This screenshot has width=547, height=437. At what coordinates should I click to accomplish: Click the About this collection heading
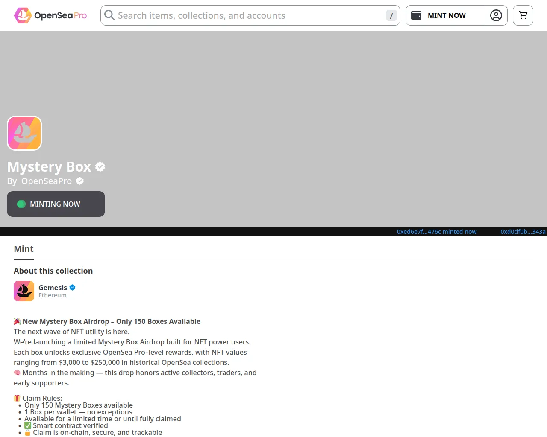point(53,271)
